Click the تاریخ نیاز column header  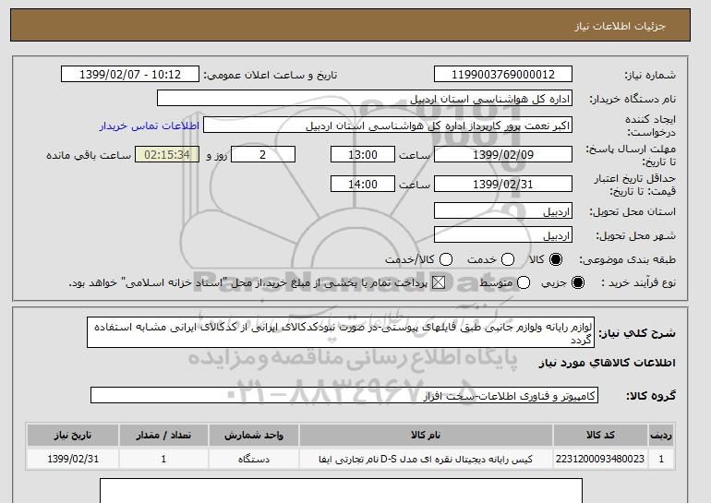(73, 435)
